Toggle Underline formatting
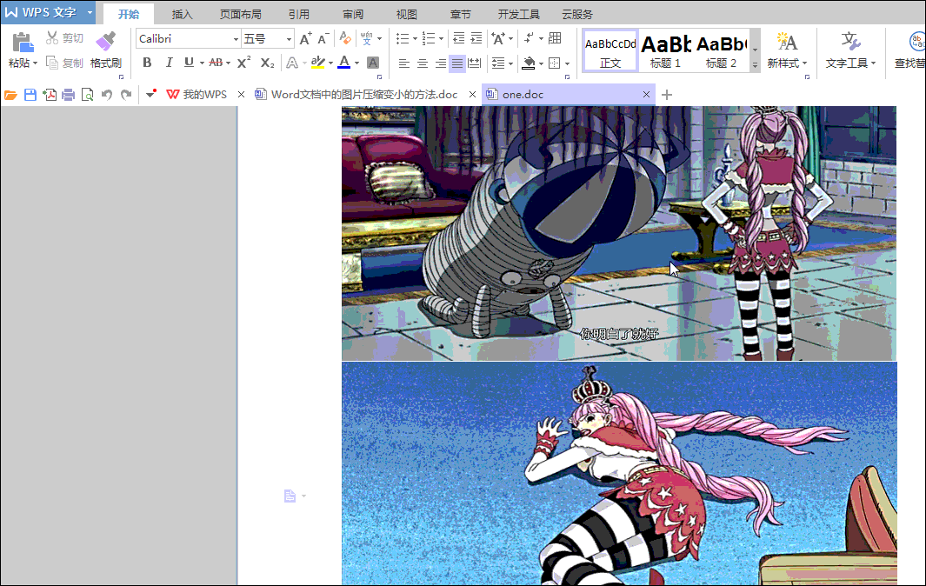Image resolution: width=926 pixels, height=586 pixels. 189,63
